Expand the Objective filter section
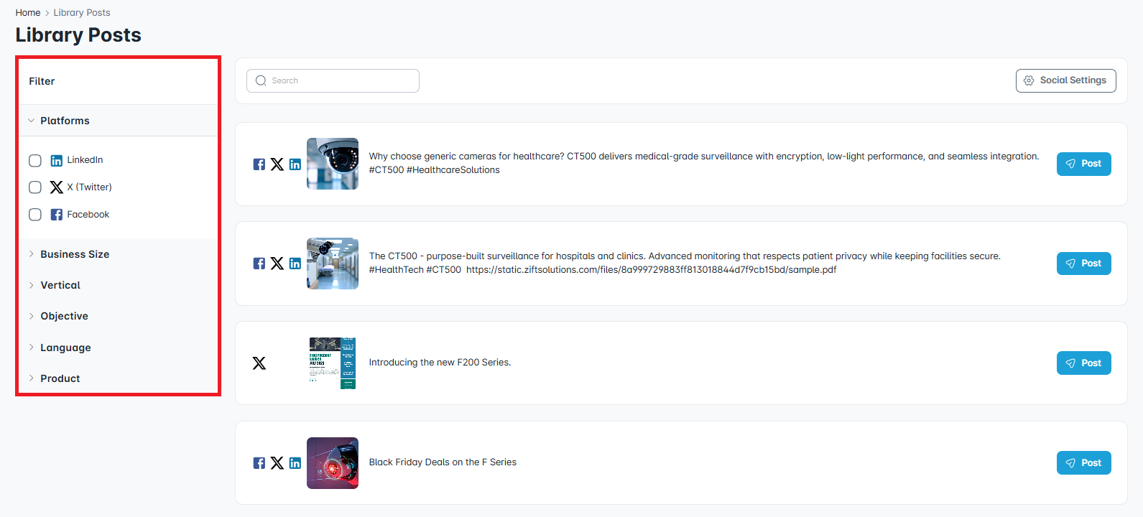 [64, 316]
